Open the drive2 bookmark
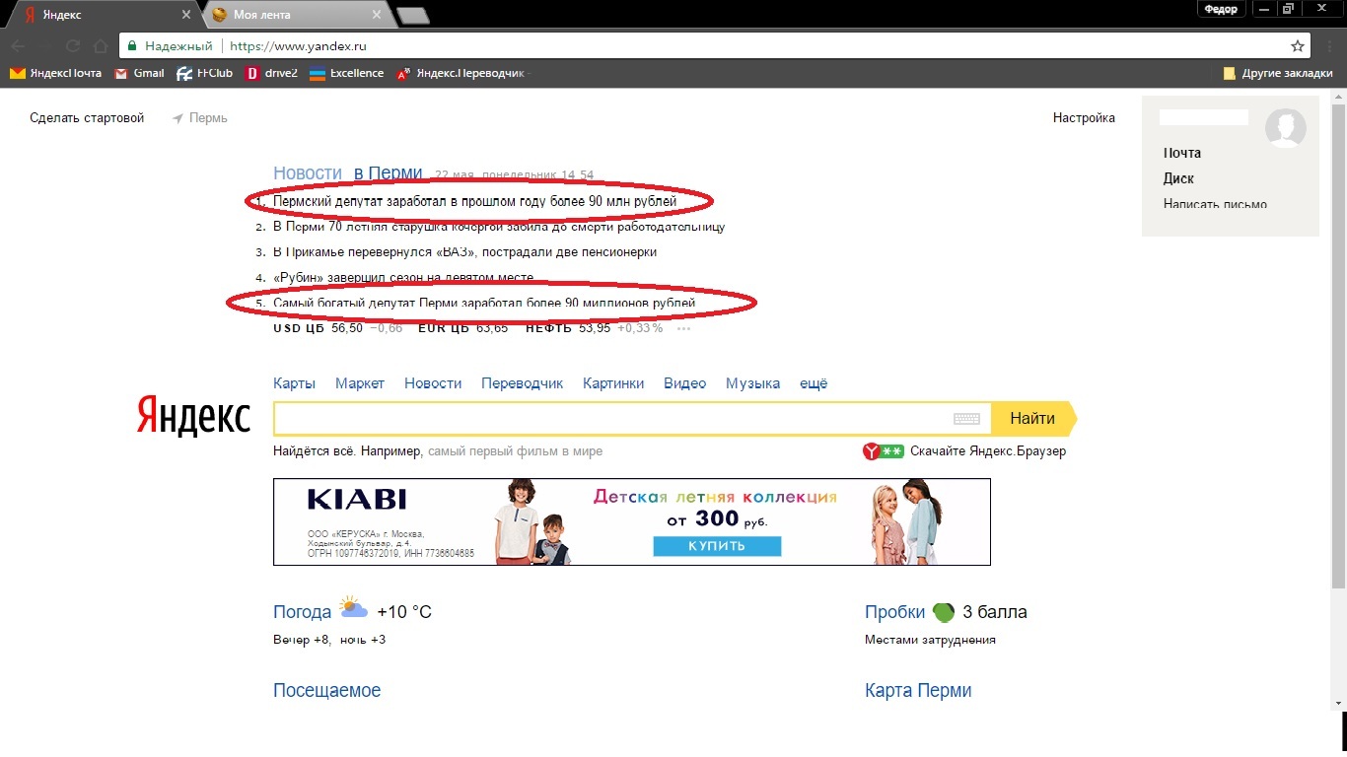This screenshot has width=1347, height=757. 272,73
